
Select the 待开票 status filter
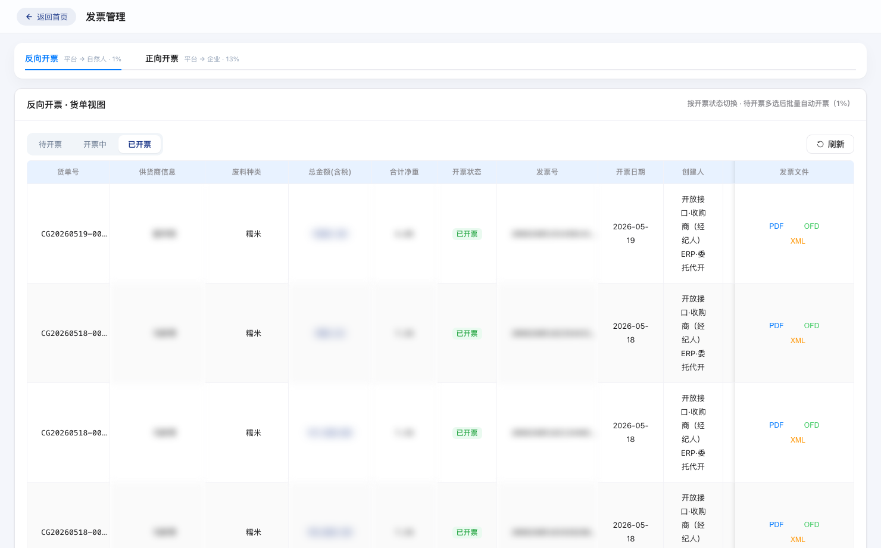(51, 144)
